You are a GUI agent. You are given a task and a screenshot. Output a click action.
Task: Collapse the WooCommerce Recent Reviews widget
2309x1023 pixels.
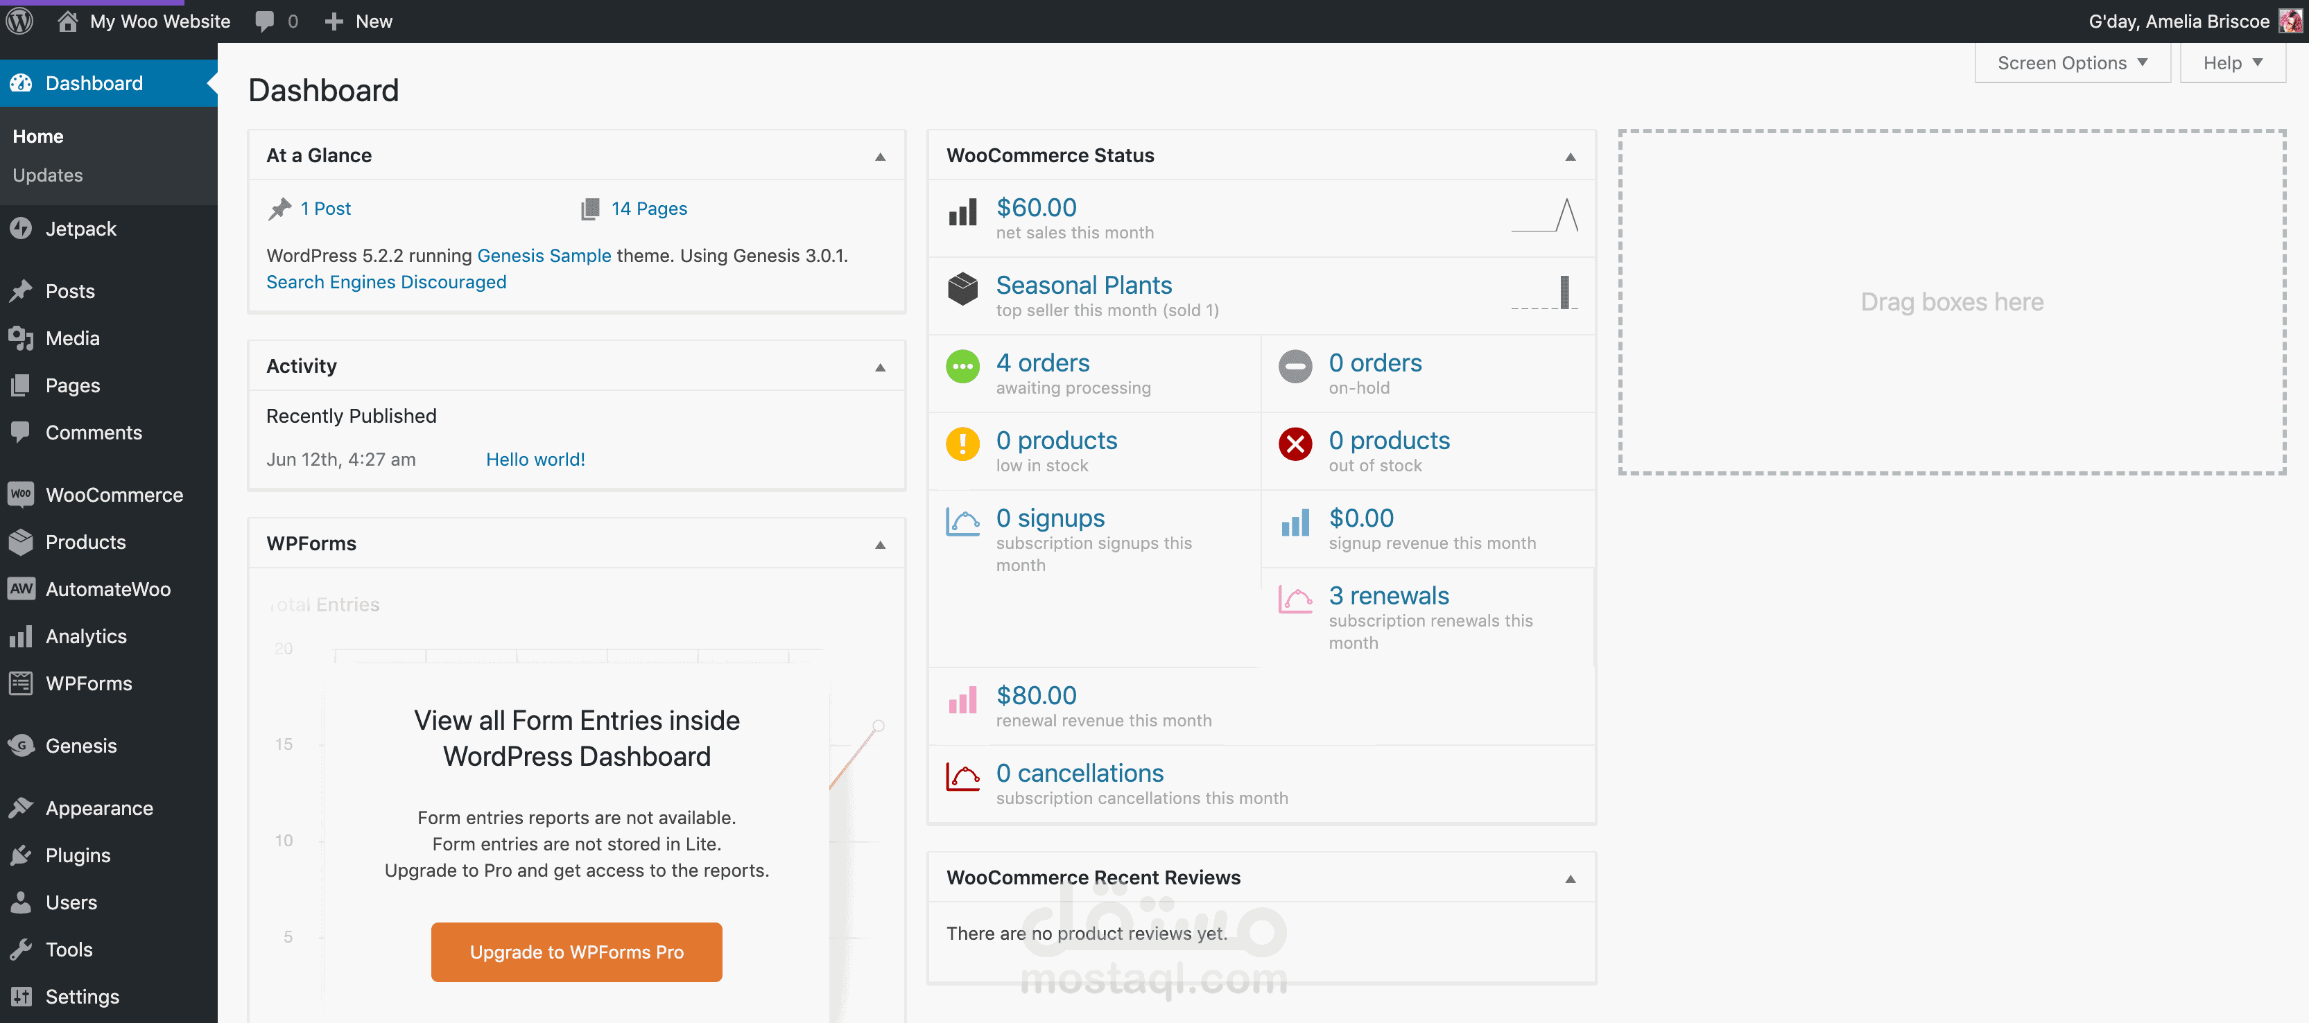(x=1571, y=879)
